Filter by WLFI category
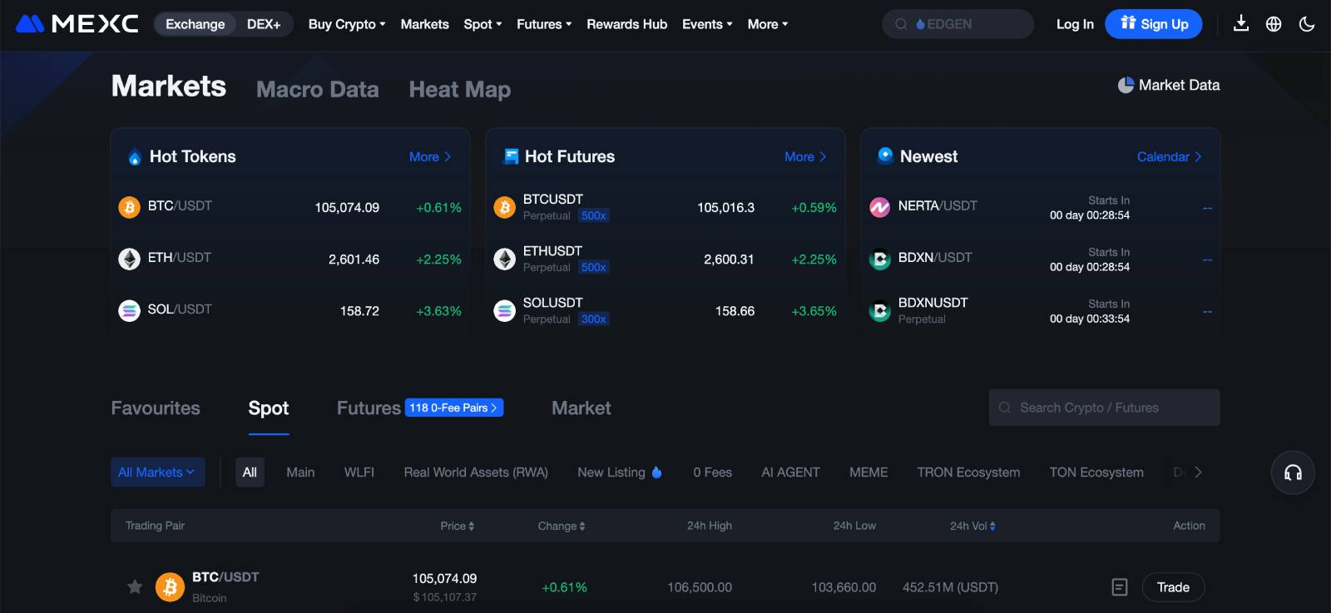 359,472
